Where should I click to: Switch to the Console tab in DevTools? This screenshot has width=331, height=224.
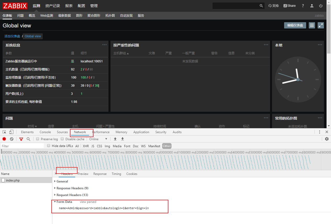point(45,132)
